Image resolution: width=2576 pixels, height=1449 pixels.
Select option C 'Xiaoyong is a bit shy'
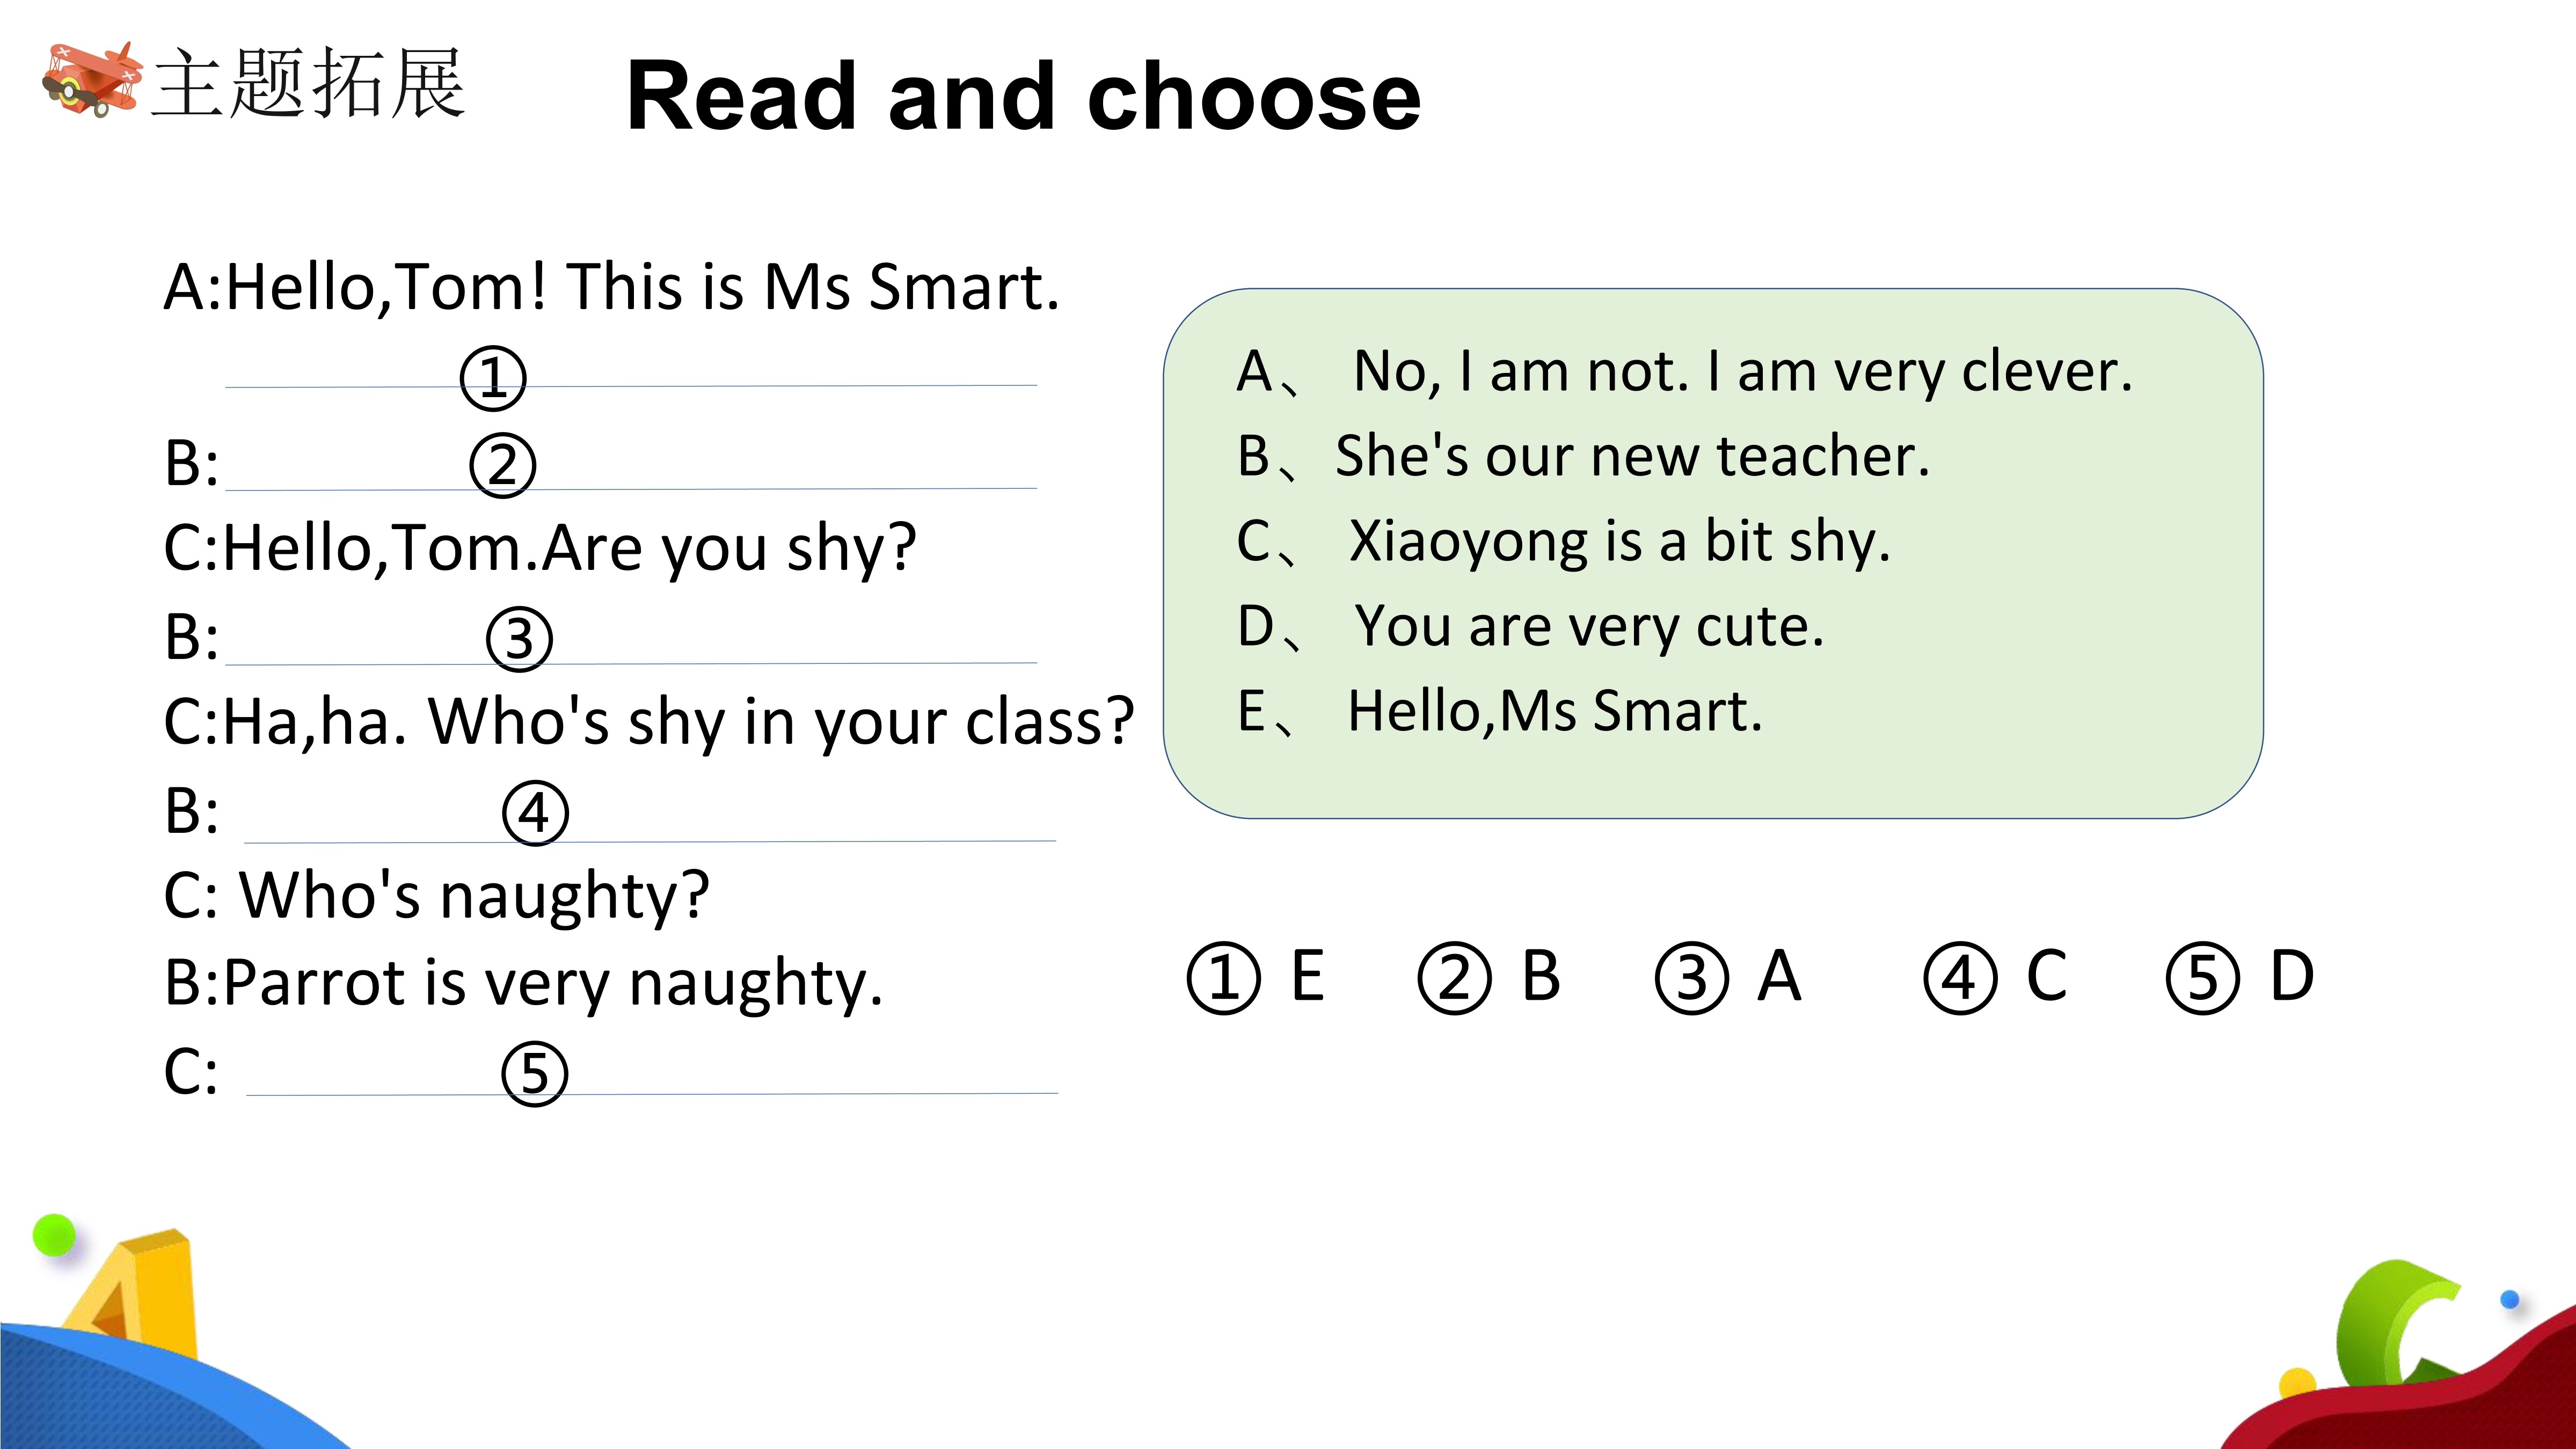coord(1563,543)
